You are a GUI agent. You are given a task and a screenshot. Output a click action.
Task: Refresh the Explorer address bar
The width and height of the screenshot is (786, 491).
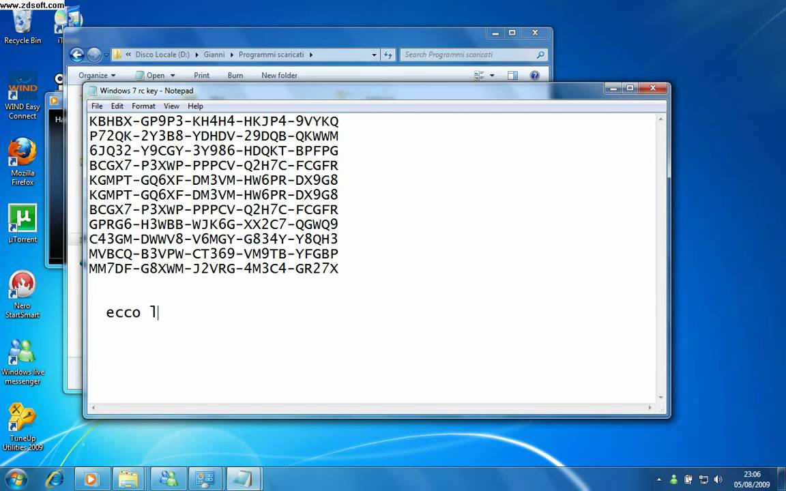[388, 55]
